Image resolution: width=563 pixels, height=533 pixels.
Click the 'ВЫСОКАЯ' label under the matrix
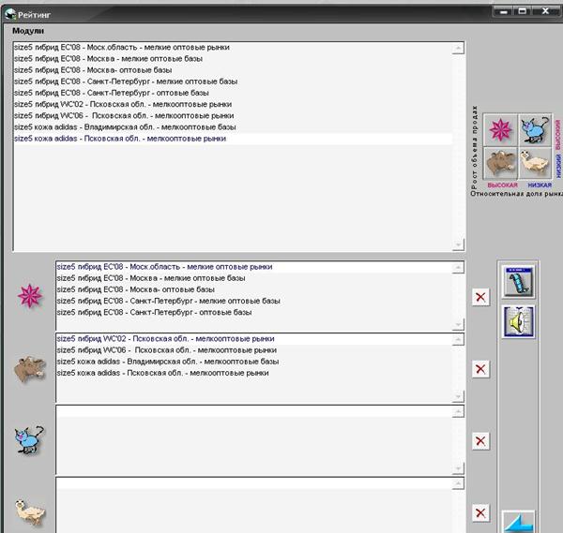point(502,185)
